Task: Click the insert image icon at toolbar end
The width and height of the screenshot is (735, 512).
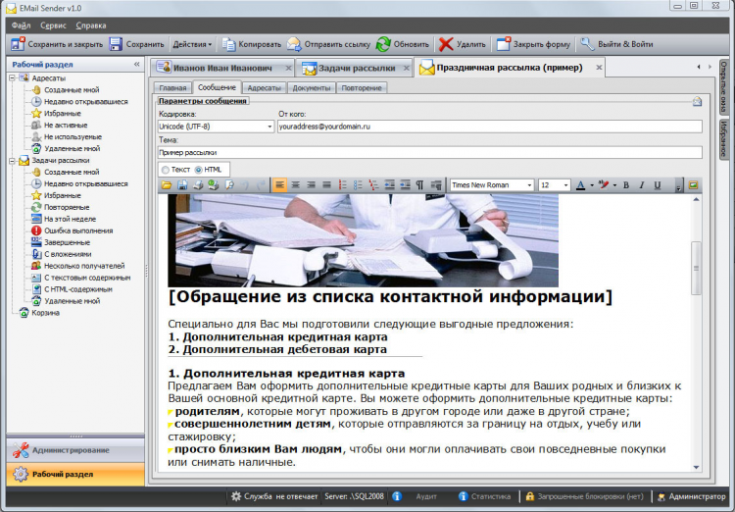Action: tap(693, 185)
